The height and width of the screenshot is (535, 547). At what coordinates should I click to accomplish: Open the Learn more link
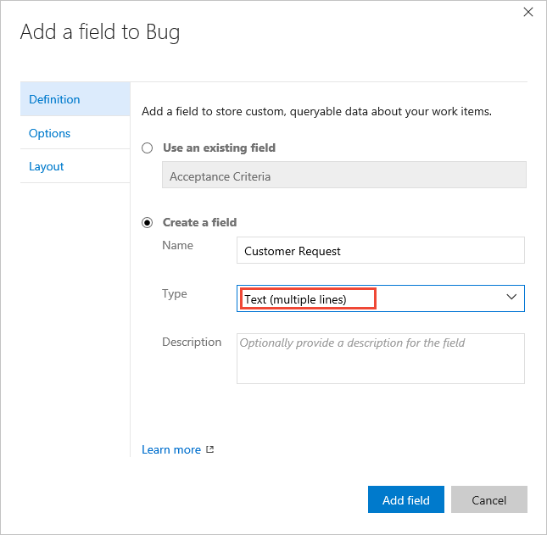pos(171,449)
